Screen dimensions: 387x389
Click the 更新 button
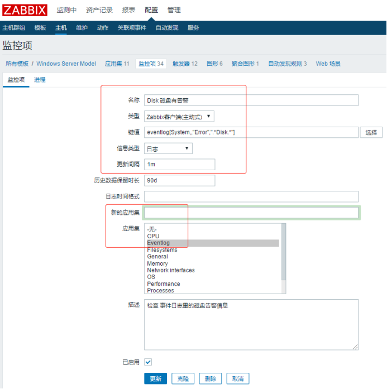coord(155,378)
